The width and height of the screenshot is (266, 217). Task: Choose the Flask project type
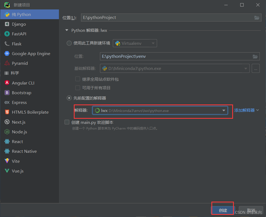[29, 44]
